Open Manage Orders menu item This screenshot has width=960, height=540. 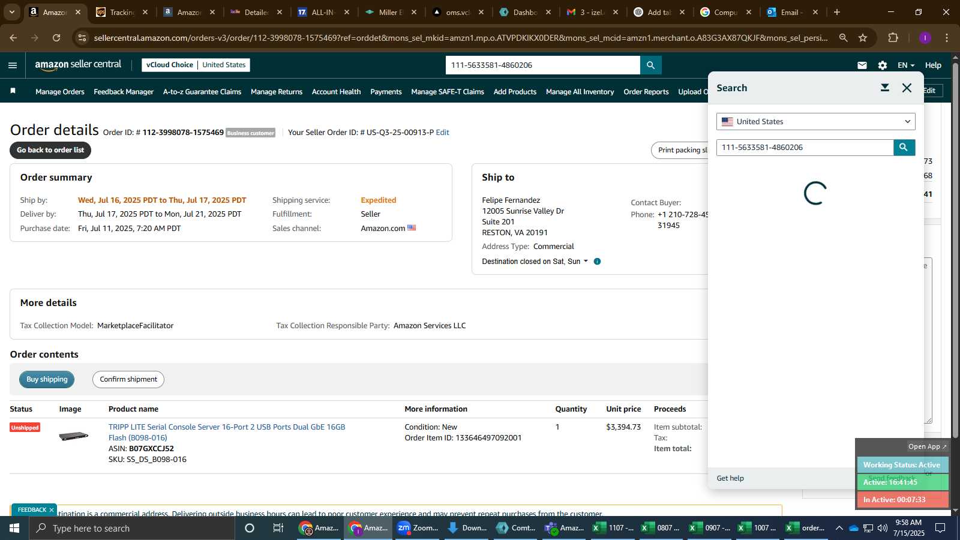pyautogui.click(x=60, y=92)
